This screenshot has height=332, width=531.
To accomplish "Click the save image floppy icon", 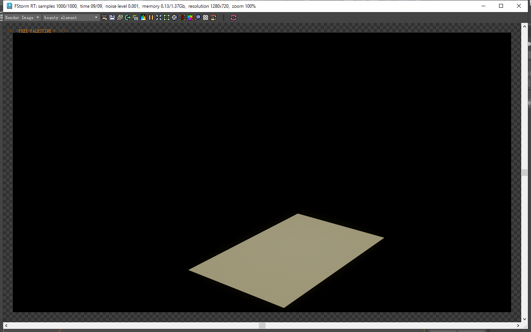I will tap(112, 17).
